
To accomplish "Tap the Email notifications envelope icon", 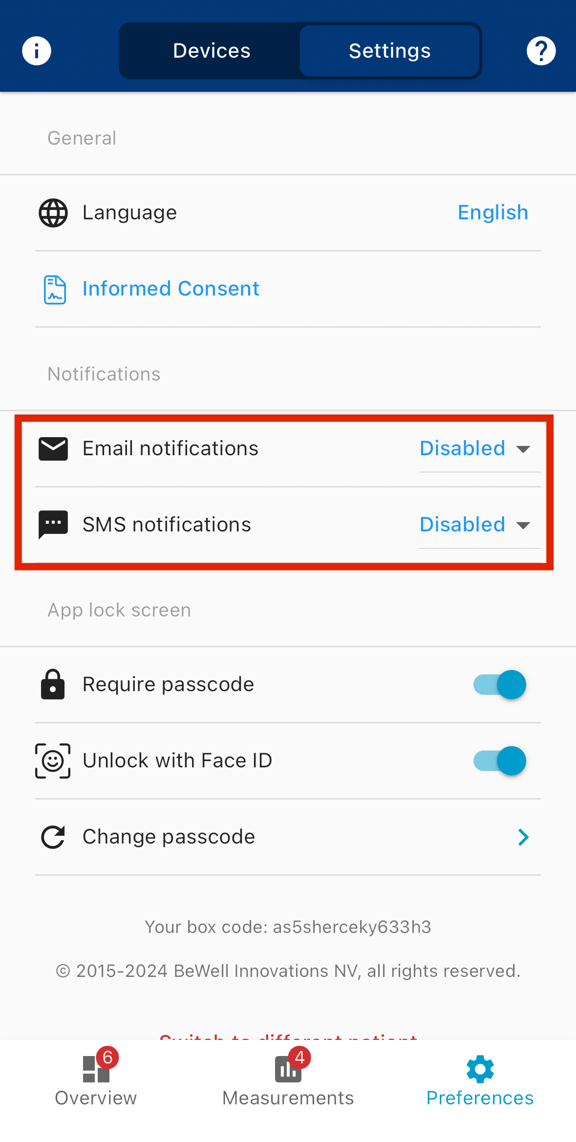I will 53,449.
